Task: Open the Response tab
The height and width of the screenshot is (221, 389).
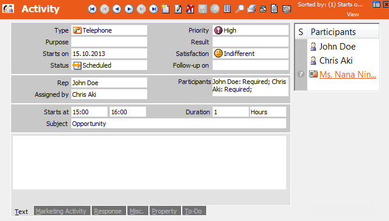Action: pyautogui.click(x=109, y=211)
